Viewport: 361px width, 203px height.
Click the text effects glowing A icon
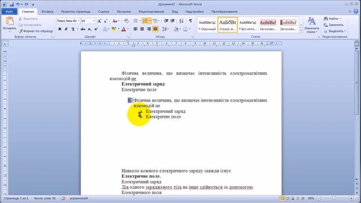click(x=105, y=29)
